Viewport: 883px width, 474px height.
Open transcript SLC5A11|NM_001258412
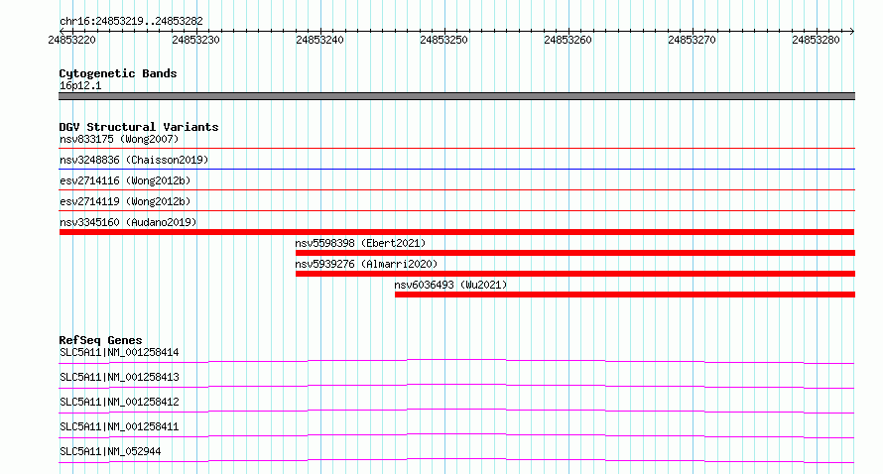119,402
